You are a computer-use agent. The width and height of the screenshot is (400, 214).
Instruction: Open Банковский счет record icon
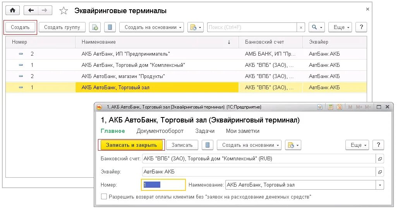tap(380, 159)
